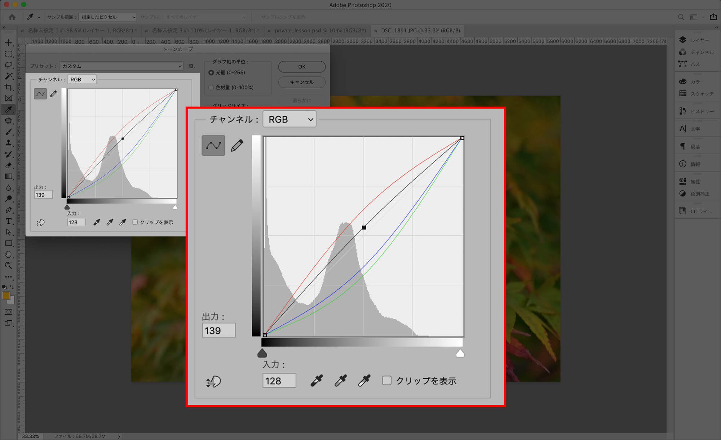Open the プリセット カスタム dropdown
This screenshot has width=721, height=440.
(x=121, y=66)
